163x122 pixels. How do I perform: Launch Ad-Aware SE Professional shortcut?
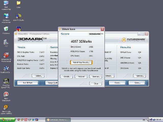click(x=6, y=57)
